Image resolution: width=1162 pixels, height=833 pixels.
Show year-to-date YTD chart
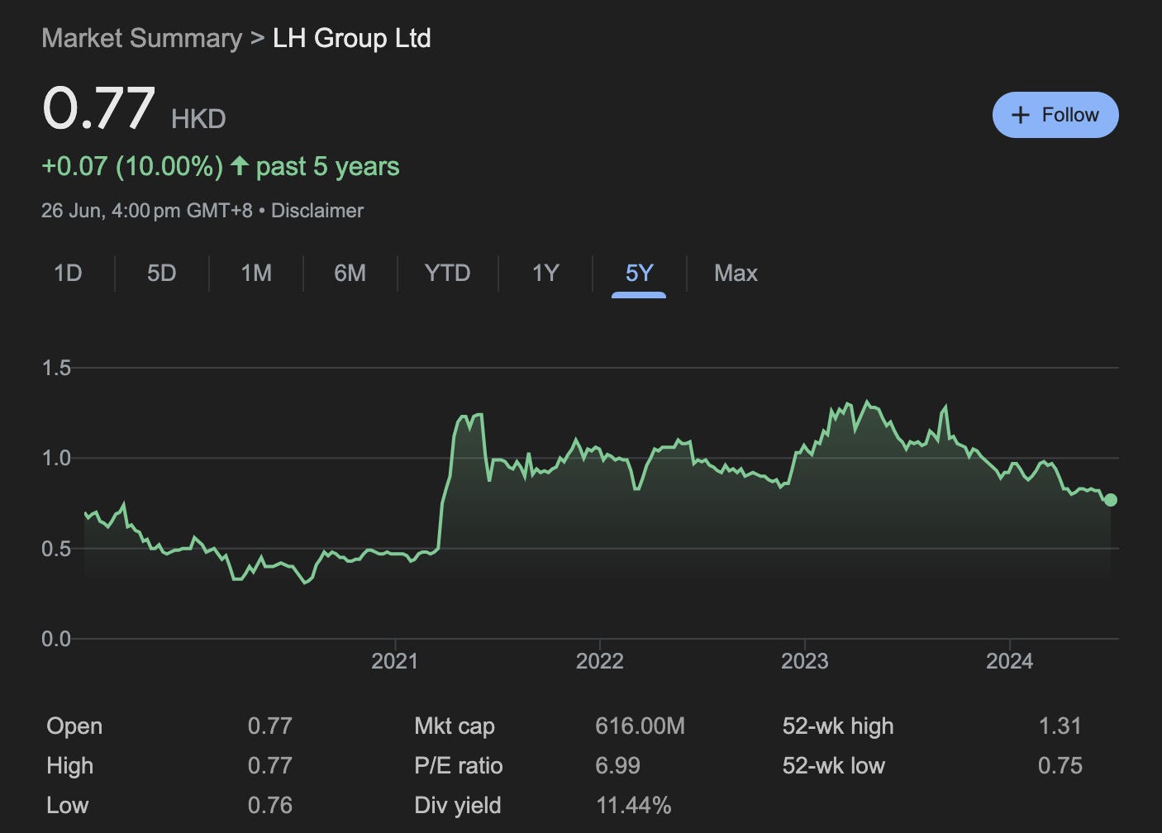[x=447, y=273]
